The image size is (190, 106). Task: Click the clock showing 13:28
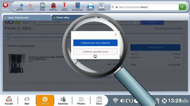175,101
